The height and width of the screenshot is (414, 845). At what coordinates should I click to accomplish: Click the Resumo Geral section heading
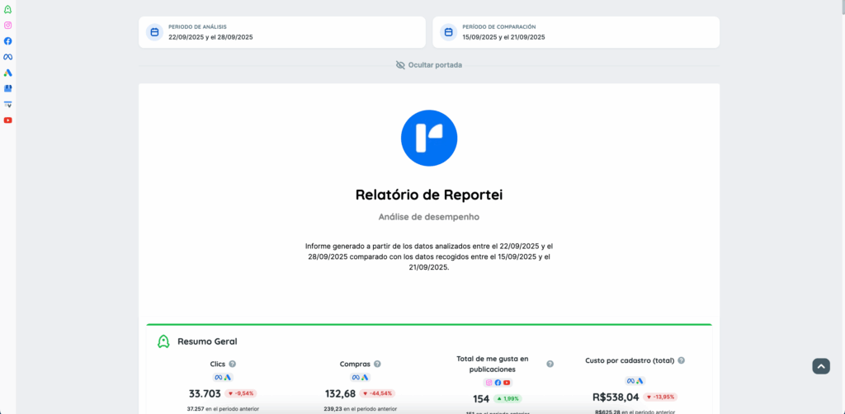[207, 341]
